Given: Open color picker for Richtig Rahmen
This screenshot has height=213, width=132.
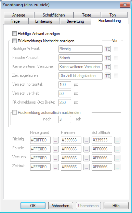Looking at the screenshot, I should (87, 140).
